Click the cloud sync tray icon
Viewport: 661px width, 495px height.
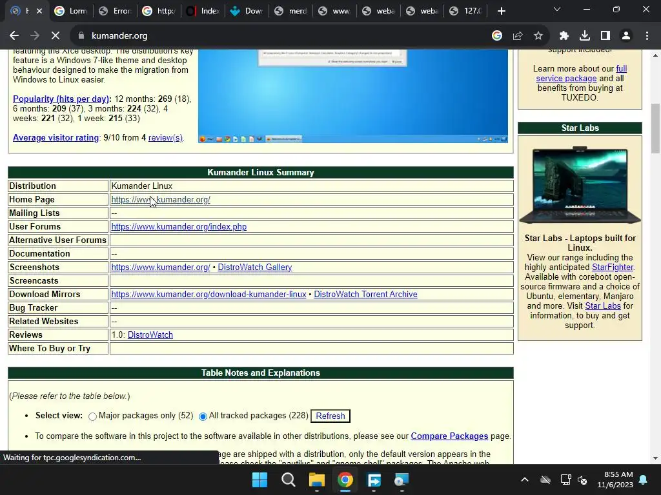pyautogui.click(x=545, y=480)
